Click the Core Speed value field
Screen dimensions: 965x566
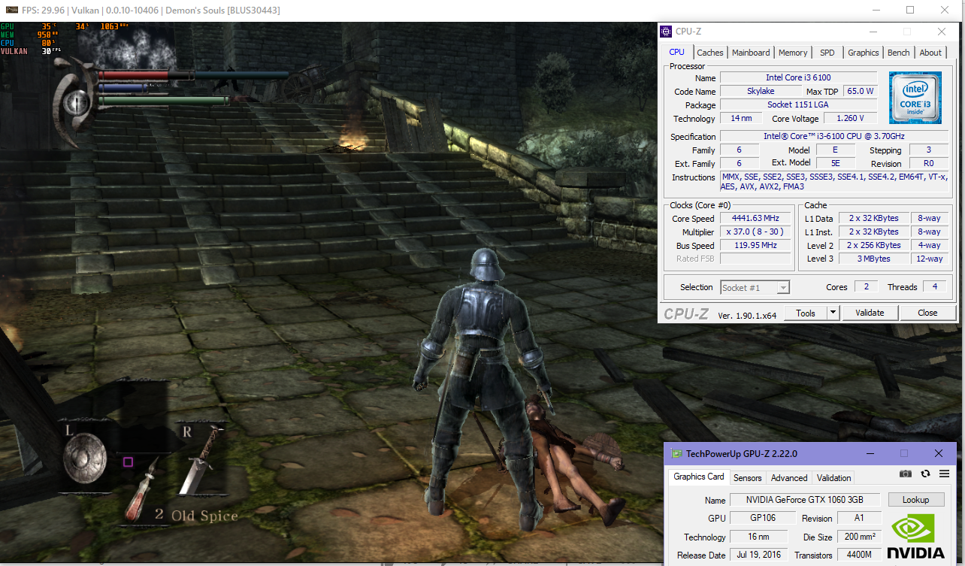[x=756, y=219]
